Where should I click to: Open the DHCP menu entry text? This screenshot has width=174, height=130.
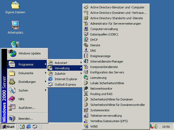(94, 40)
